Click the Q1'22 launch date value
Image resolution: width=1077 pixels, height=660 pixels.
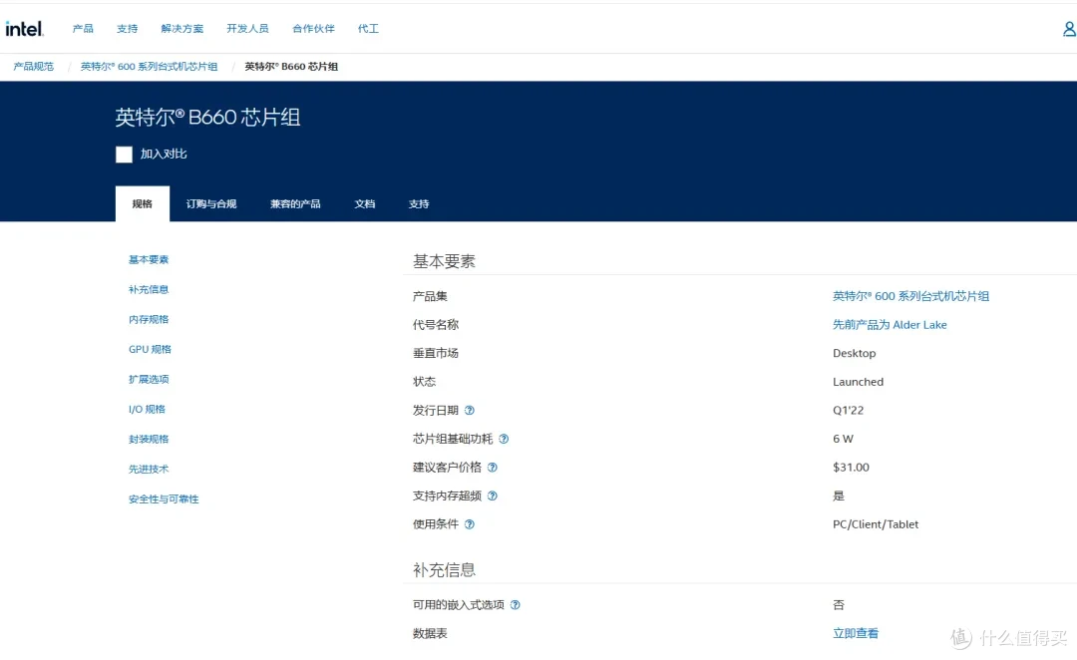pos(849,410)
